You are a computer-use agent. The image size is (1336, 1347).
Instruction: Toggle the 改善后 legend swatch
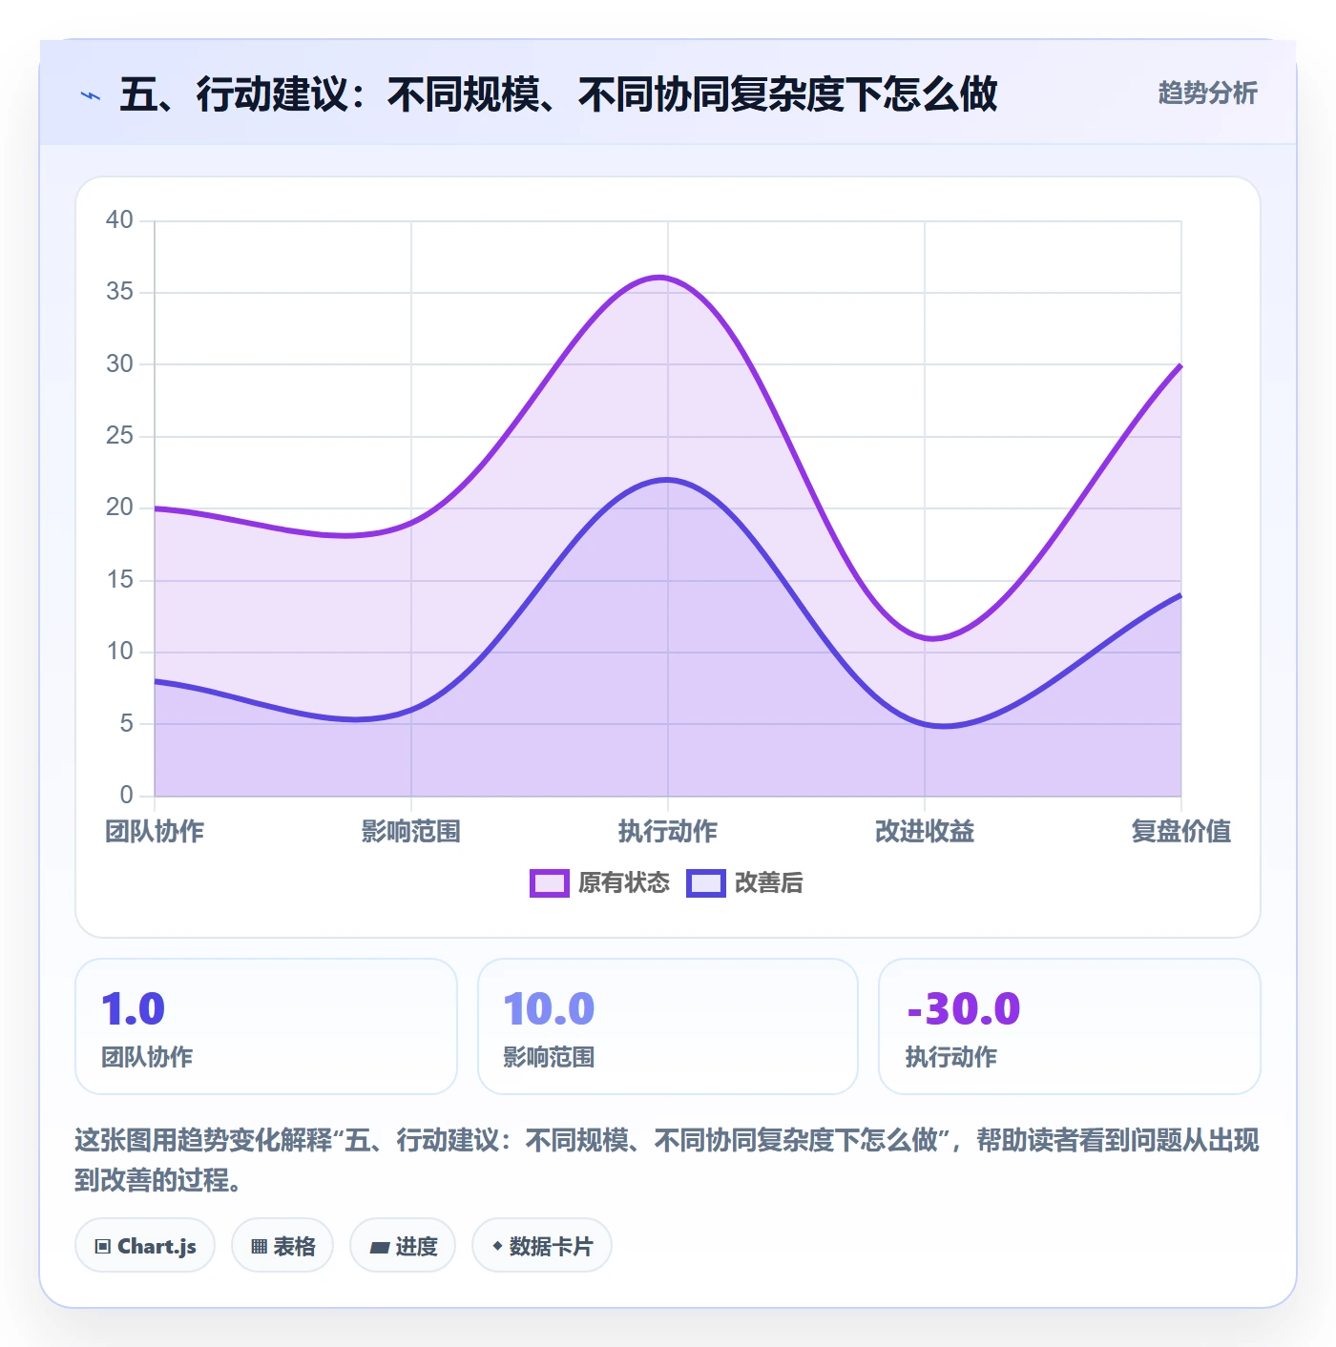(x=706, y=883)
